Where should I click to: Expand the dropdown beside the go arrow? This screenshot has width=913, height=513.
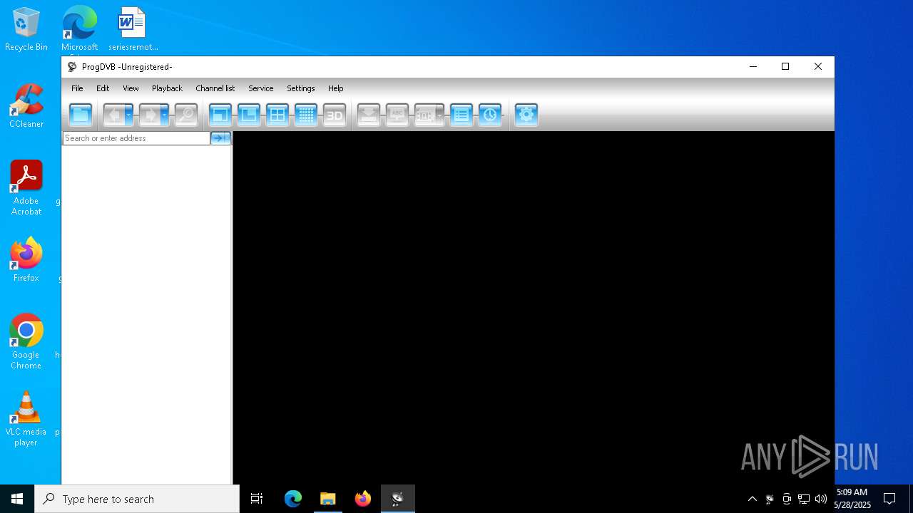228,138
